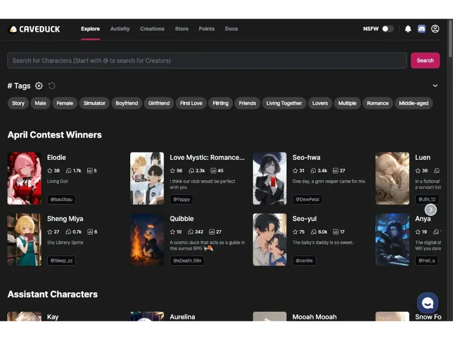The height and width of the screenshot is (340, 453).
Task: Enable the Romance tag filter
Action: (x=377, y=103)
